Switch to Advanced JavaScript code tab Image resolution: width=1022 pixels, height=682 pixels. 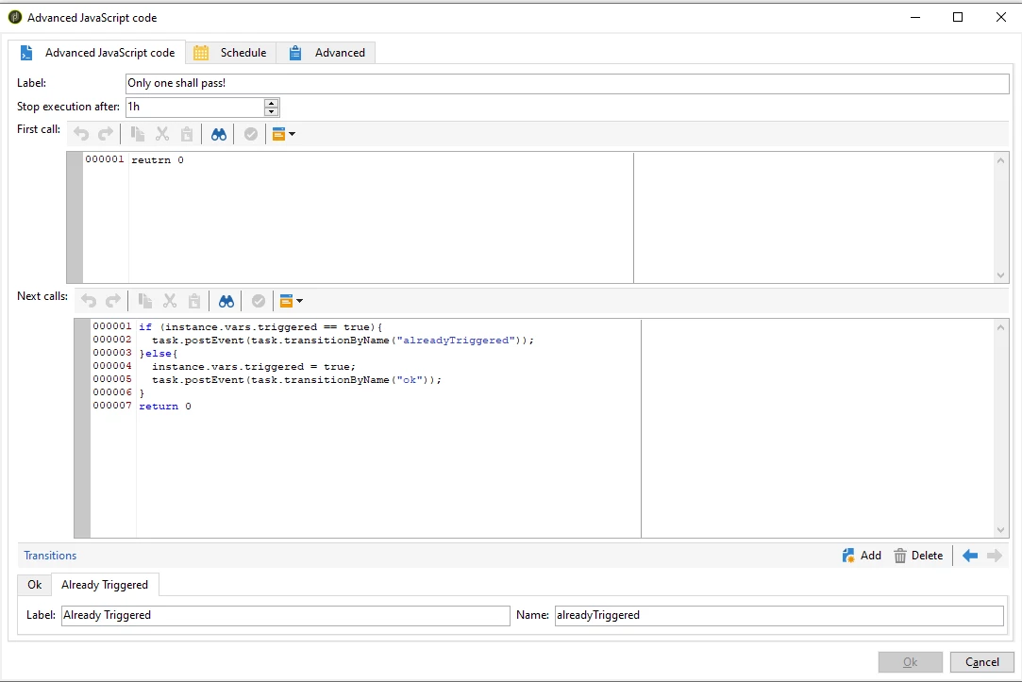point(97,53)
